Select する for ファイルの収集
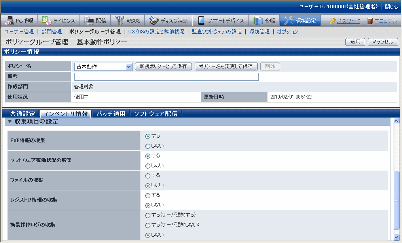Image resolution: width=402 pixels, height=243 pixels. pyautogui.click(x=148, y=176)
